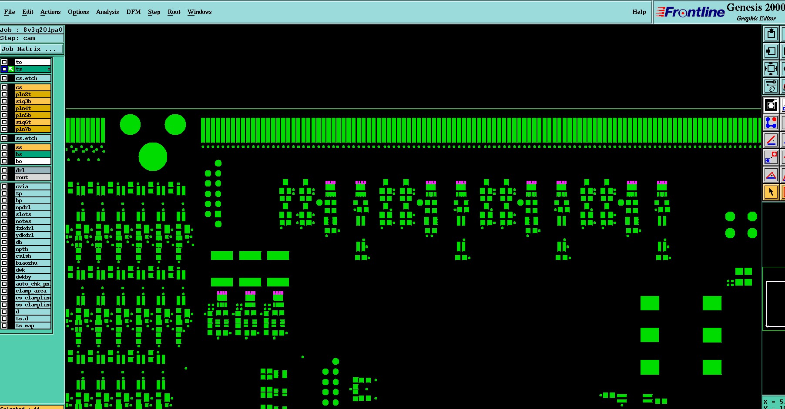Select the 'npdrl' layer name
This screenshot has height=409, width=785.
33,207
